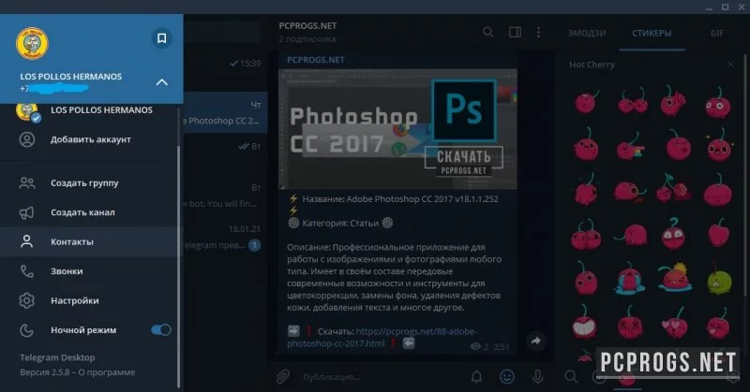
Task: Disable Ночной режим switch
Action: tap(160, 330)
